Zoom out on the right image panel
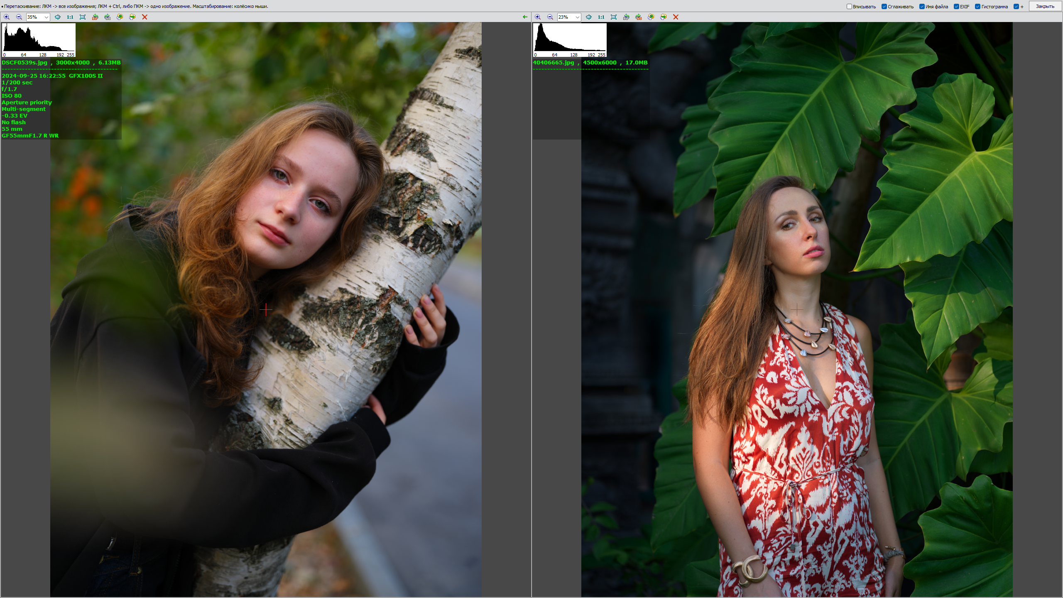 (x=550, y=17)
